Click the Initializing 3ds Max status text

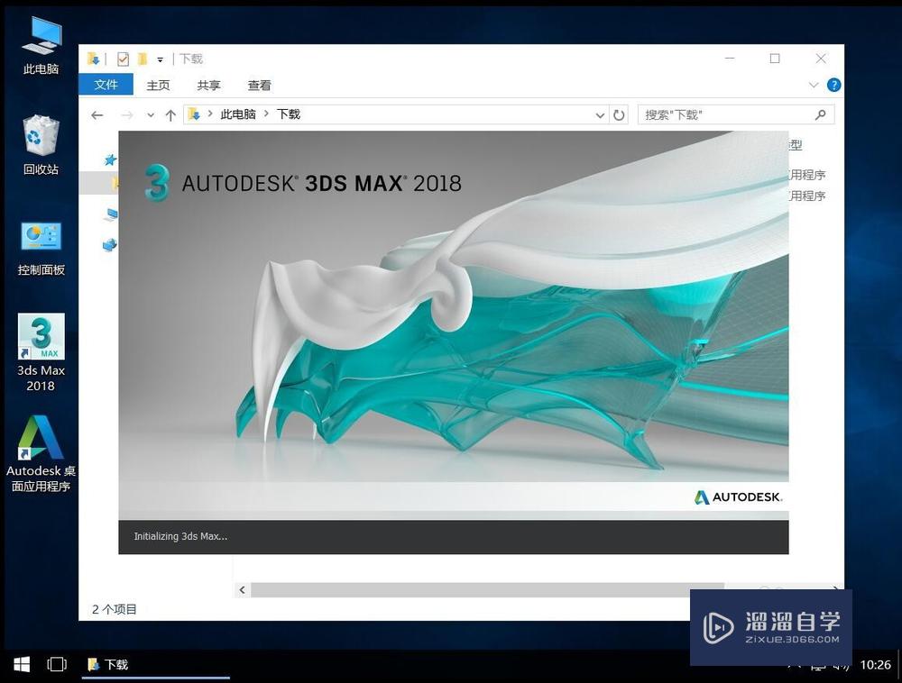pos(180,536)
